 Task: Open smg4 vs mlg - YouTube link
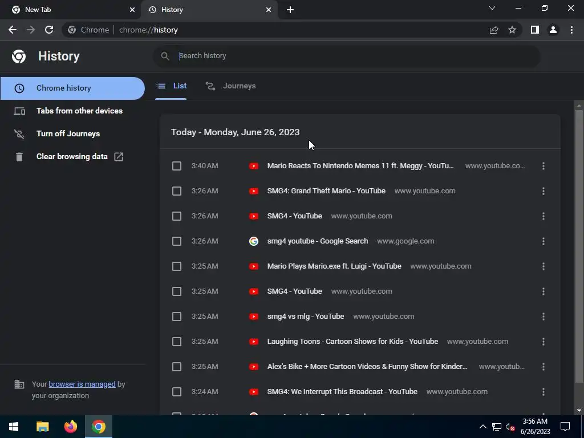click(306, 316)
